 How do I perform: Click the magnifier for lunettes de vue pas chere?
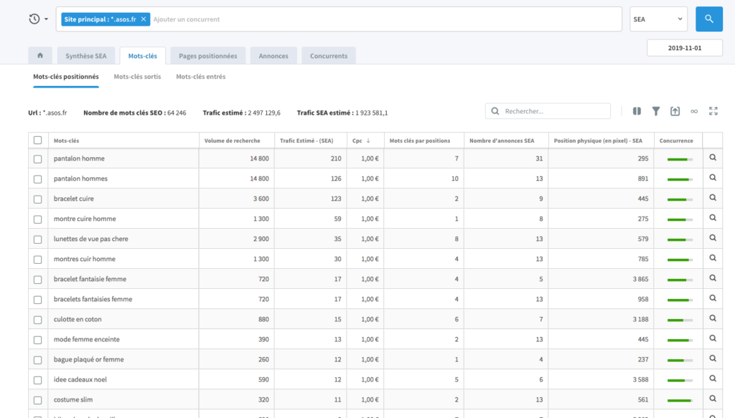click(x=713, y=238)
